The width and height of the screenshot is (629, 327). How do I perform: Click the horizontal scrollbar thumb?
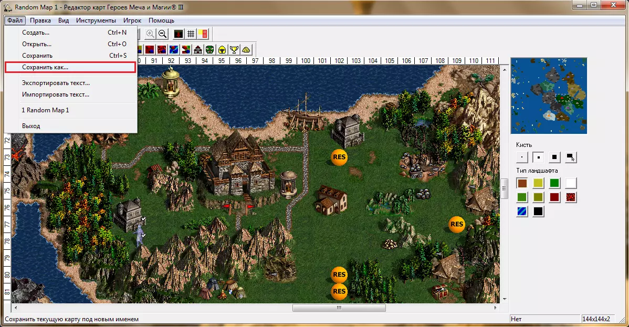click(x=339, y=308)
